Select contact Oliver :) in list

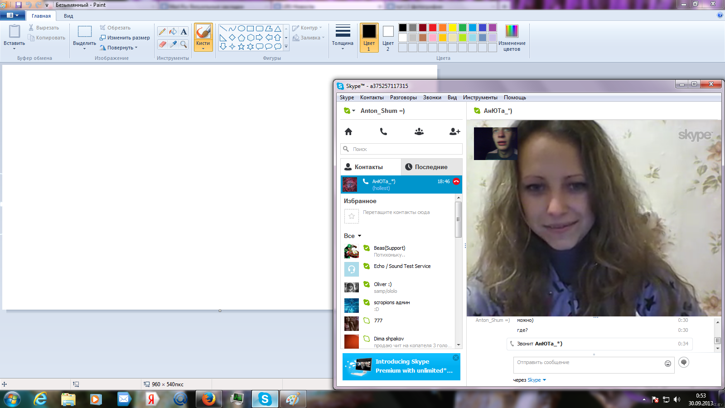[x=398, y=287]
